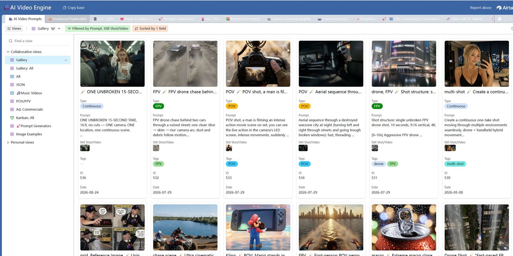The image size is (513, 256).
Task: Collapse the Collaborative views section
Action: click(x=8, y=52)
